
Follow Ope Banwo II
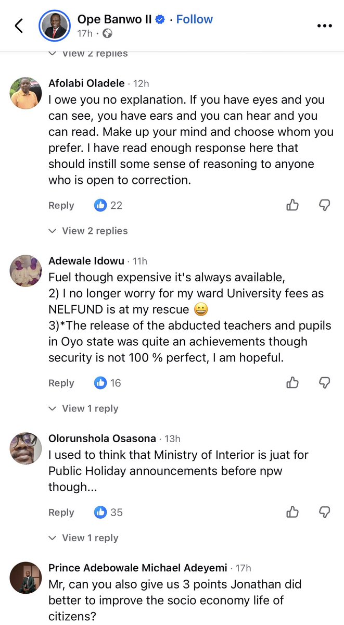click(x=194, y=19)
